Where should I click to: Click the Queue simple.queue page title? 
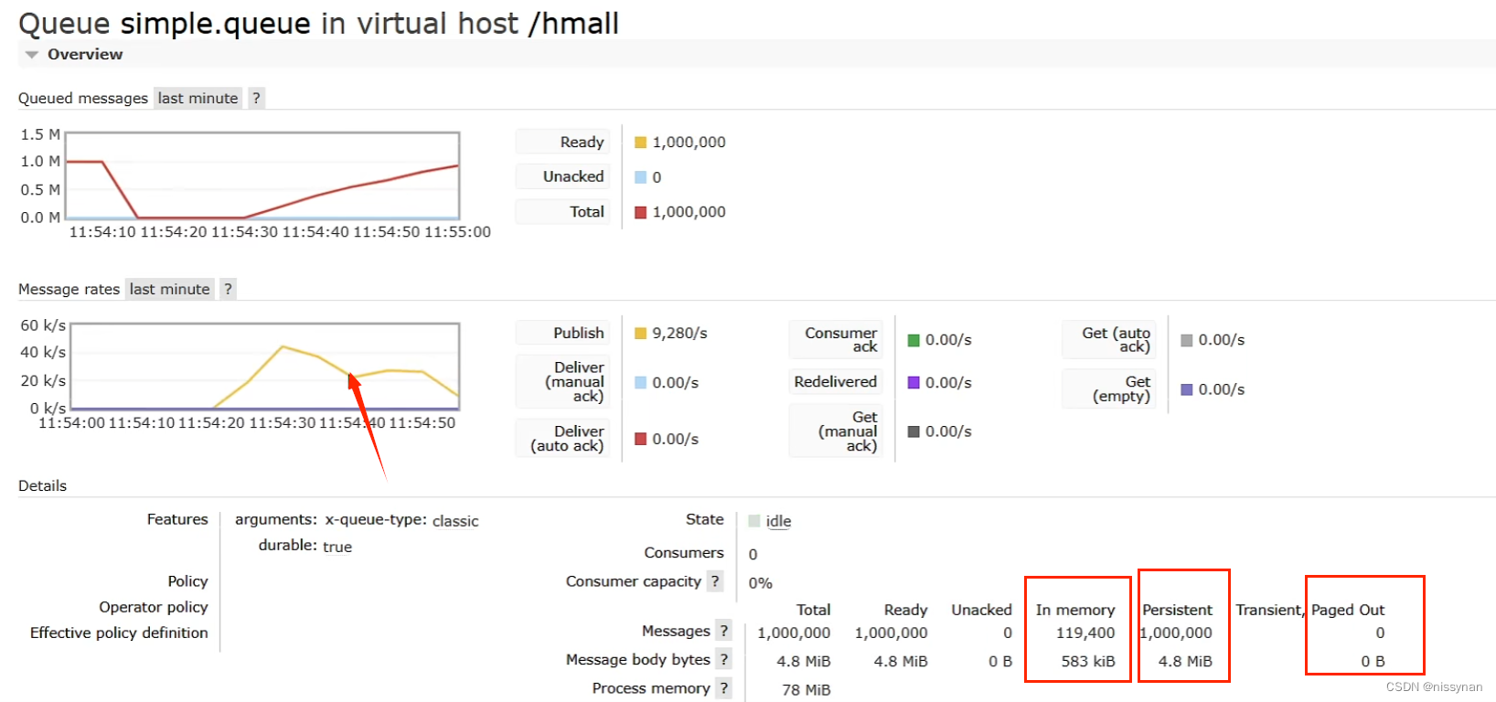[x=318, y=23]
